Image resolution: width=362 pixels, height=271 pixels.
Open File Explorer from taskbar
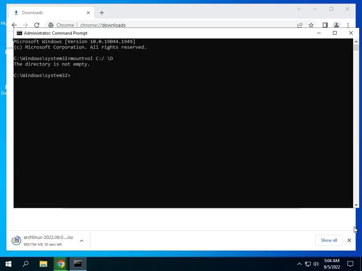43,264
